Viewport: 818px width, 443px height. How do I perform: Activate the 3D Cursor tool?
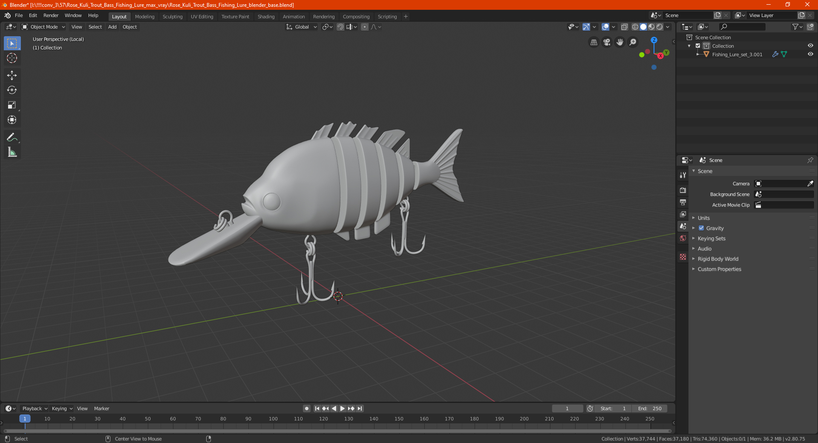12,58
